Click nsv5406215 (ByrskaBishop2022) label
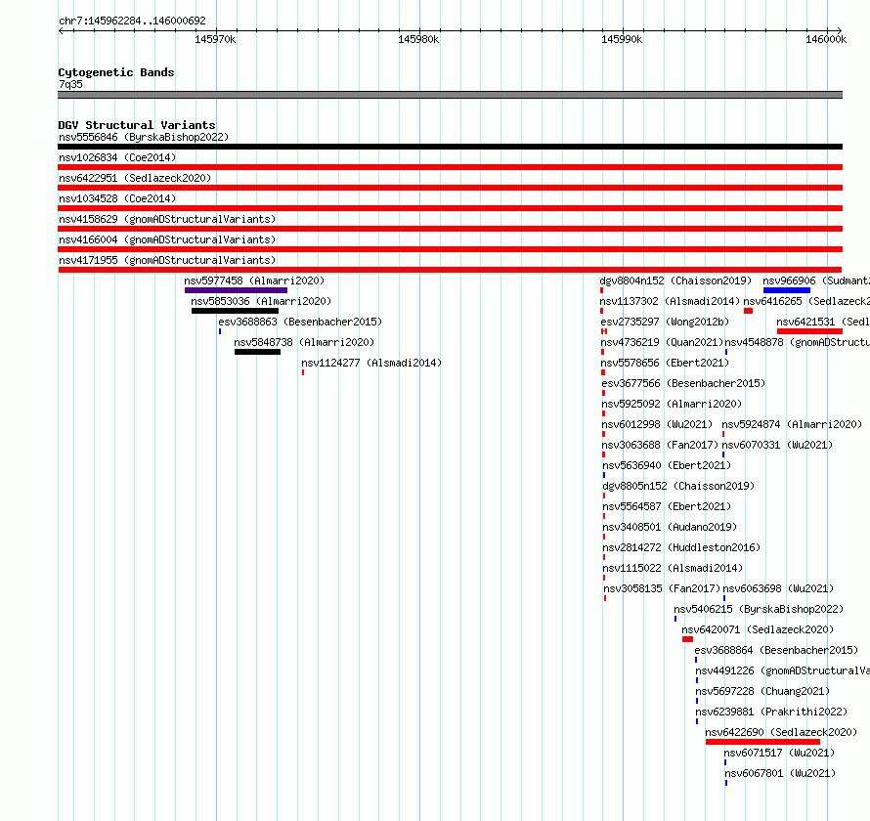870x821 pixels. point(759,609)
